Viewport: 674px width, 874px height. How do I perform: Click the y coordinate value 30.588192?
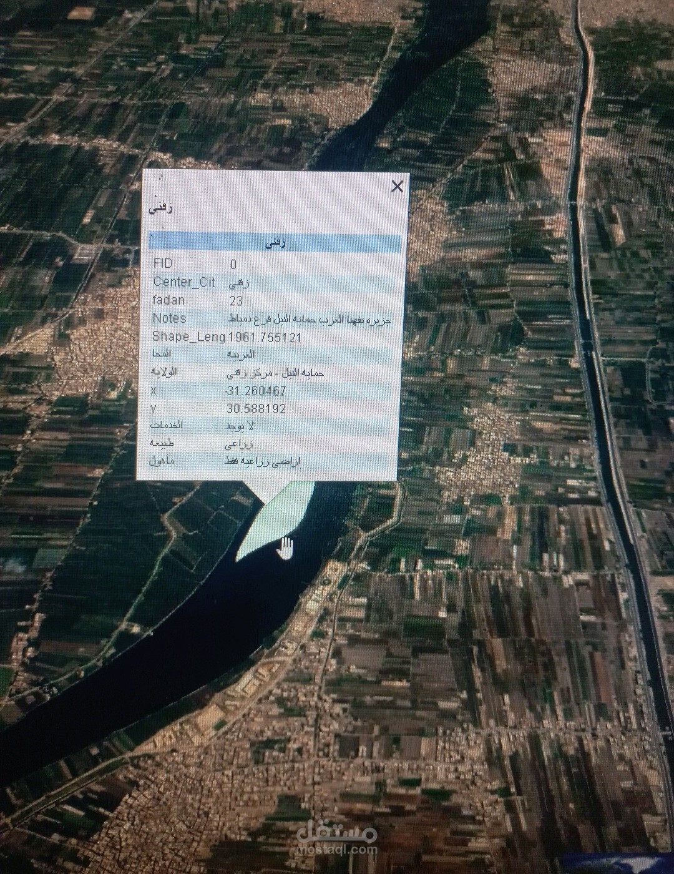[256, 409]
